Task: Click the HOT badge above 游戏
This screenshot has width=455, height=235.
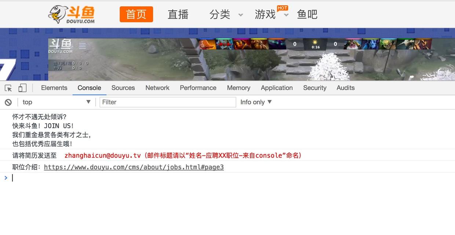Action: (283, 8)
